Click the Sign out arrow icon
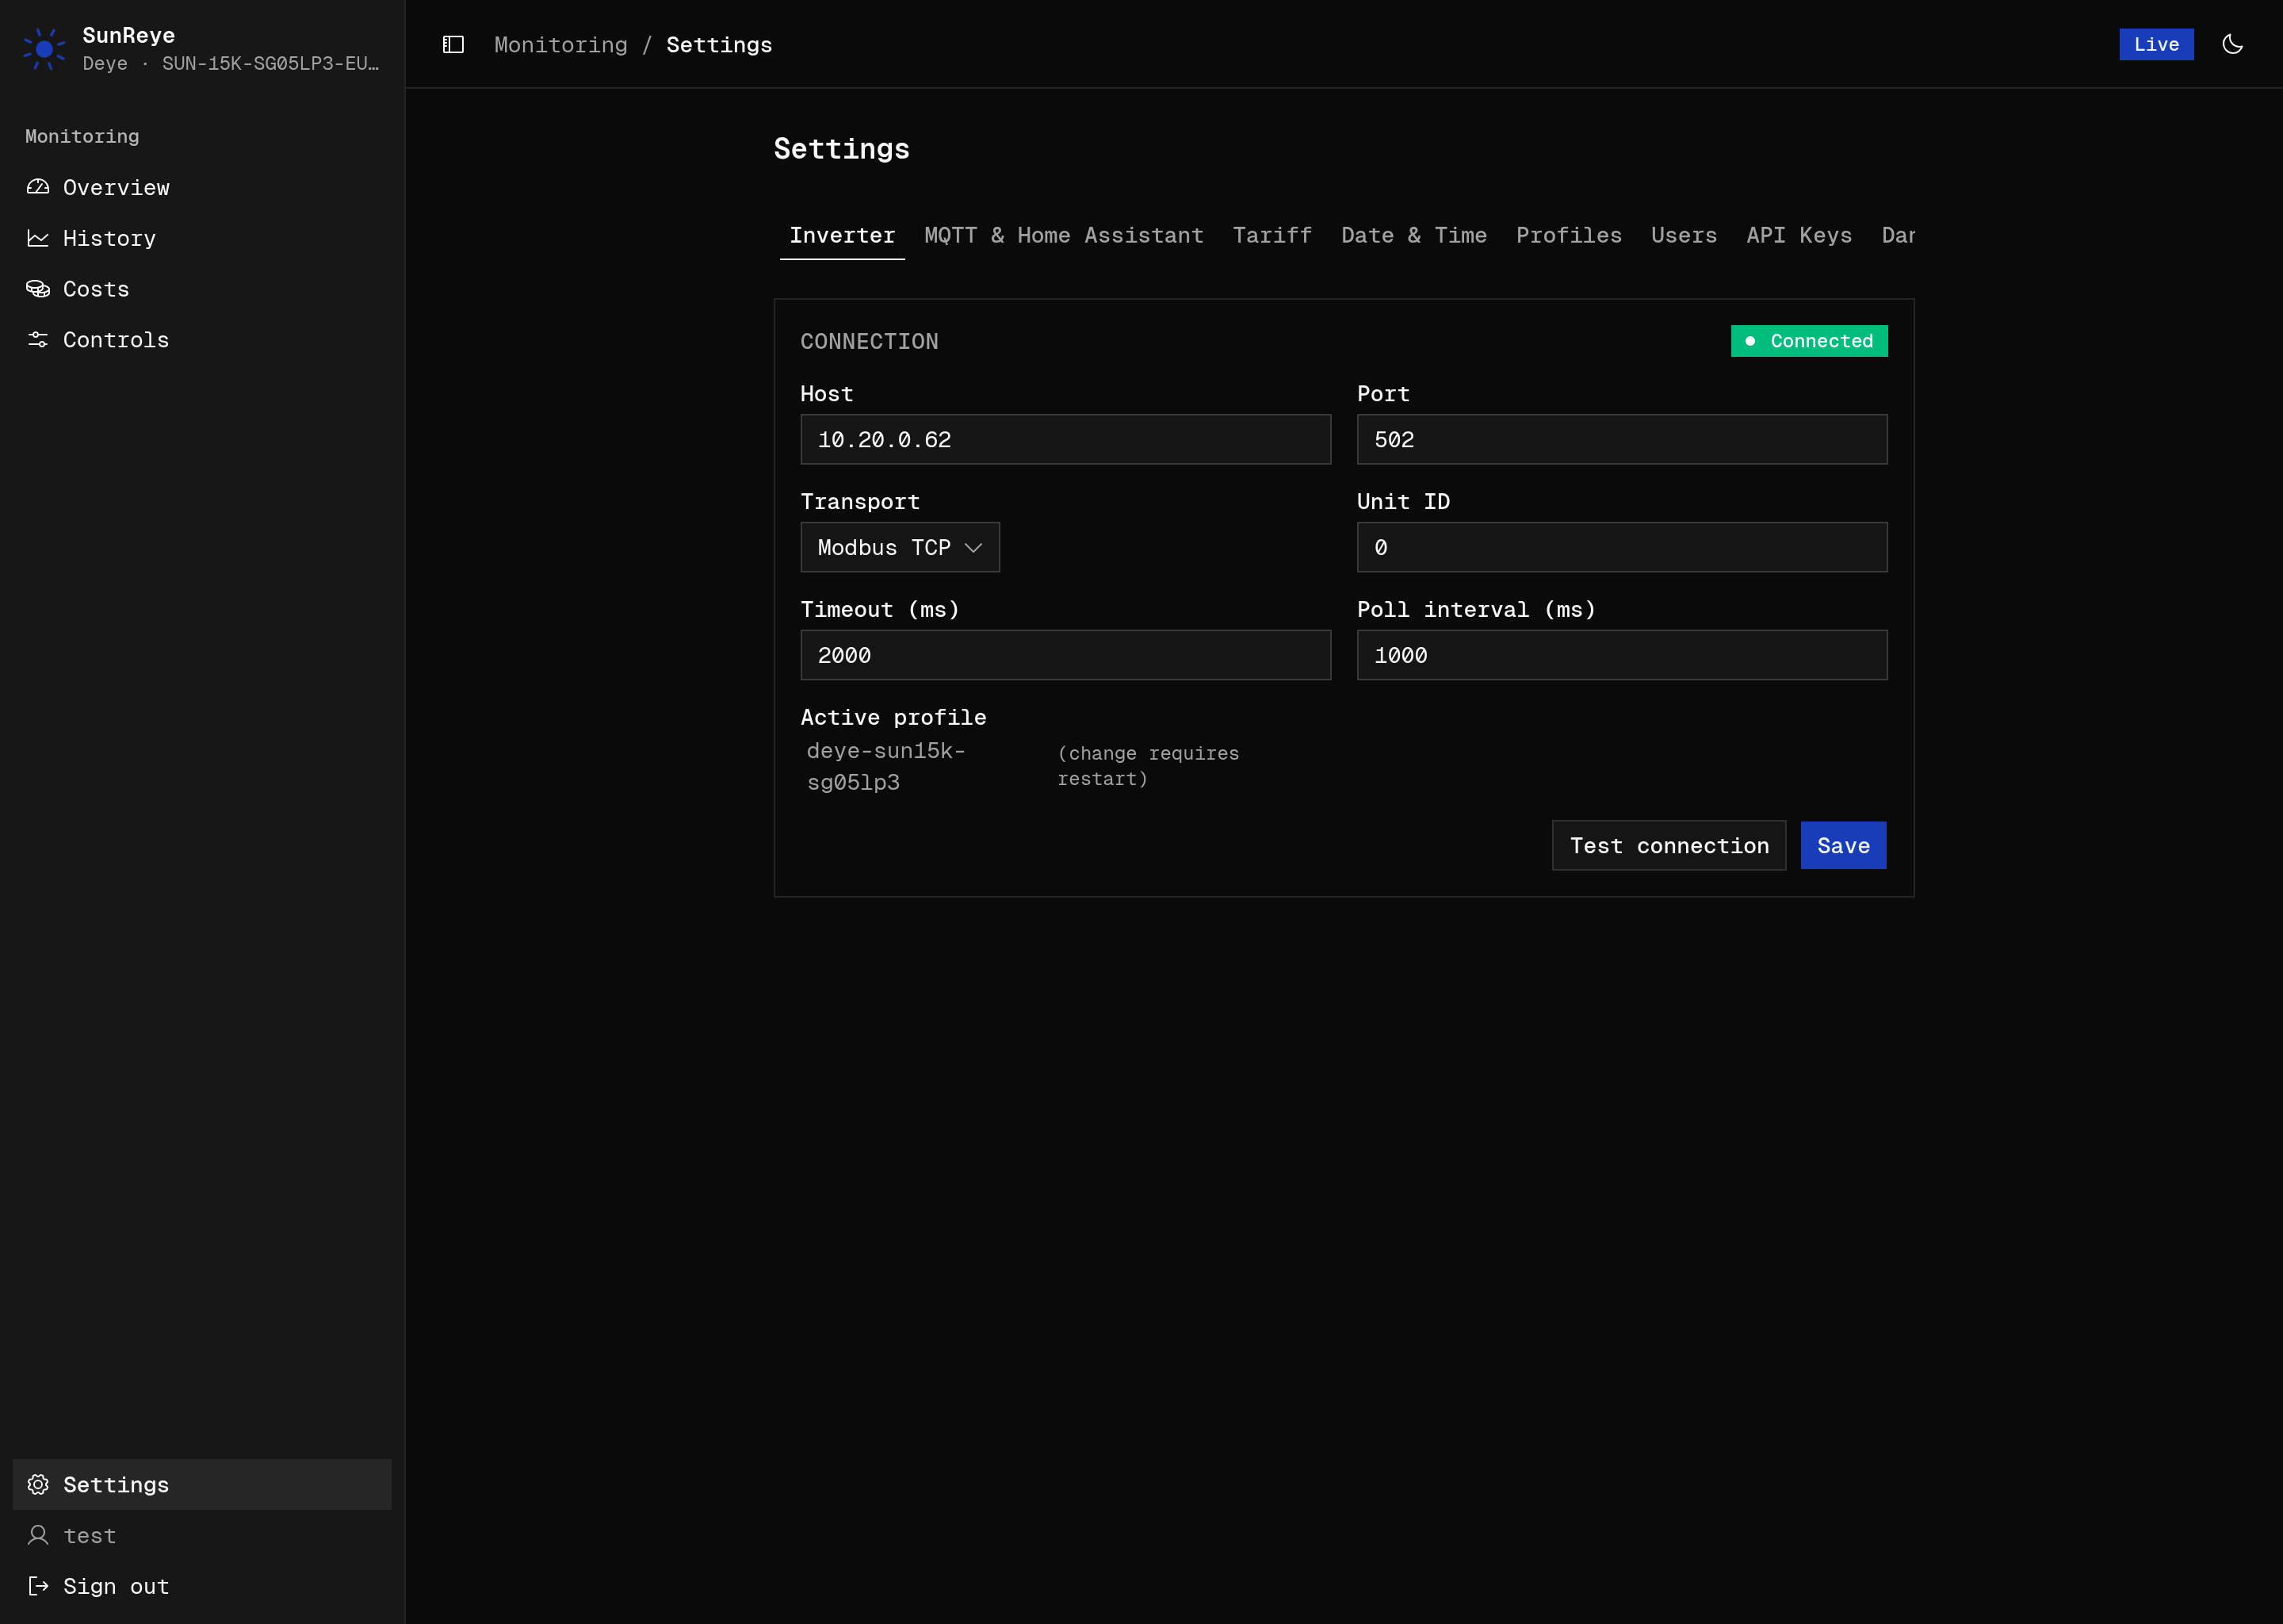 38,1586
